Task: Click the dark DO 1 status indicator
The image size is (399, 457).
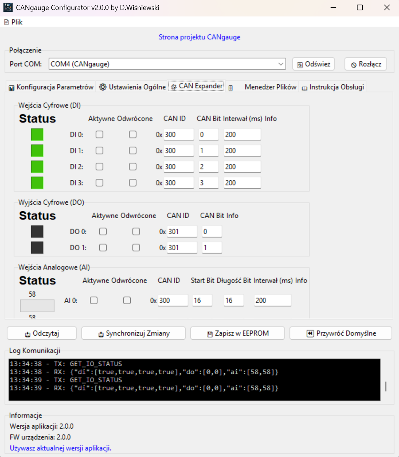Action: click(37, 248)
